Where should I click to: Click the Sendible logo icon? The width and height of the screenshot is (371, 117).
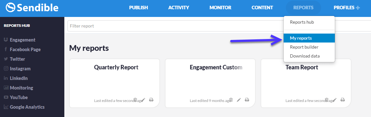11,8
